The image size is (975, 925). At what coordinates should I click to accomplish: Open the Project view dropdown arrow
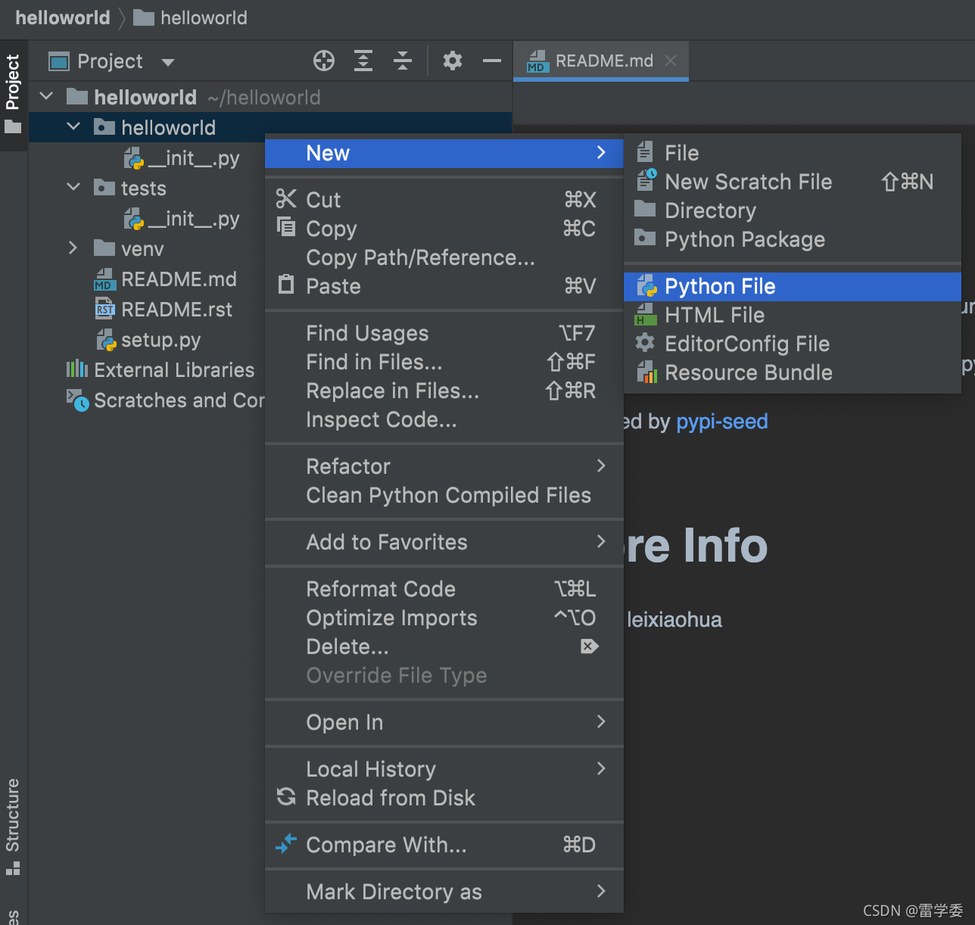tap(168, 62)
